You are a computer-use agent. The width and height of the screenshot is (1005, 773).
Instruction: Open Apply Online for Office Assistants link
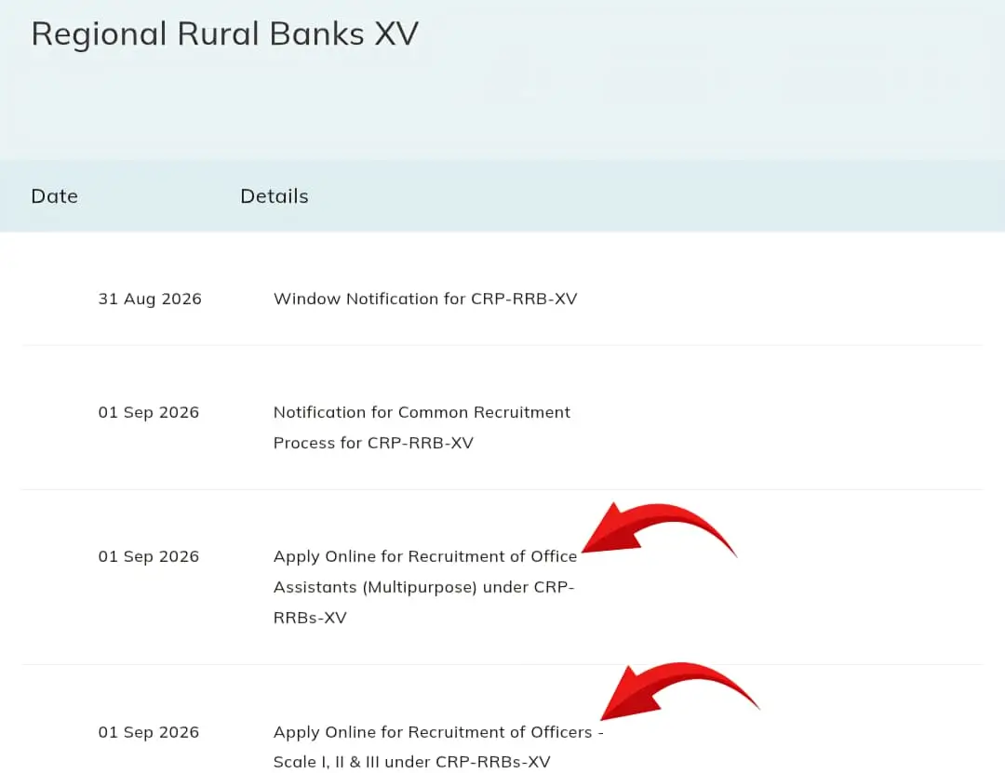[425, 586]
